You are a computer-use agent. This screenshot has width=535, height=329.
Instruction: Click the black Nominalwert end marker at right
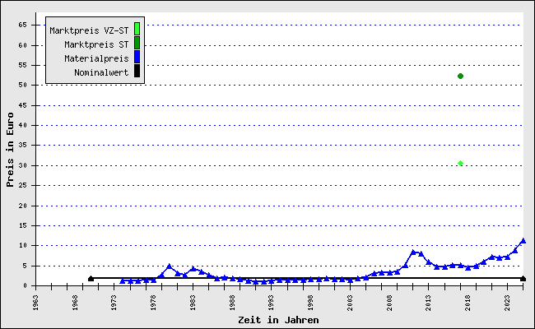tap(523, 279)
